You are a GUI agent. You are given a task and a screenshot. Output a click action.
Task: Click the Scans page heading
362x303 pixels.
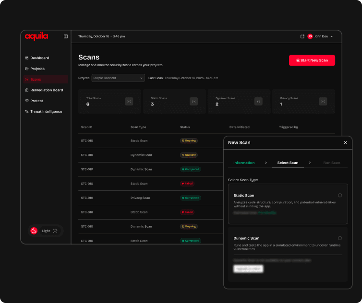(89, 57)
